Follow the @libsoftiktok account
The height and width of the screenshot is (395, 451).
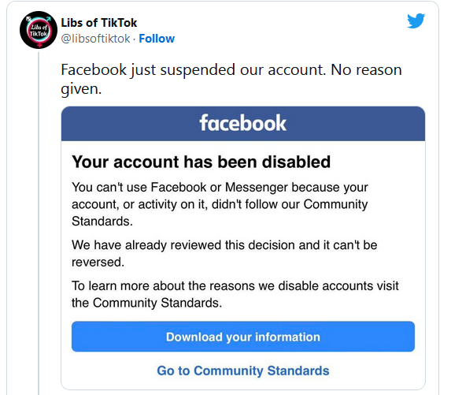click(157, 39)
